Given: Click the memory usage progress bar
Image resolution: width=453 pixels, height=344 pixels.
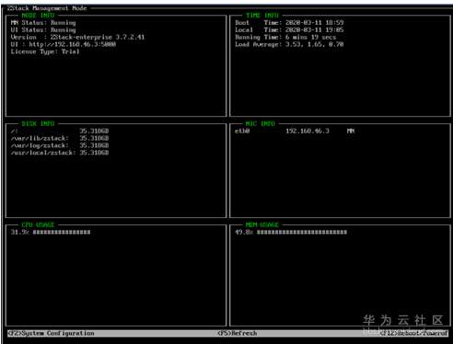Looking at the screenshot, I should point(302,232).
